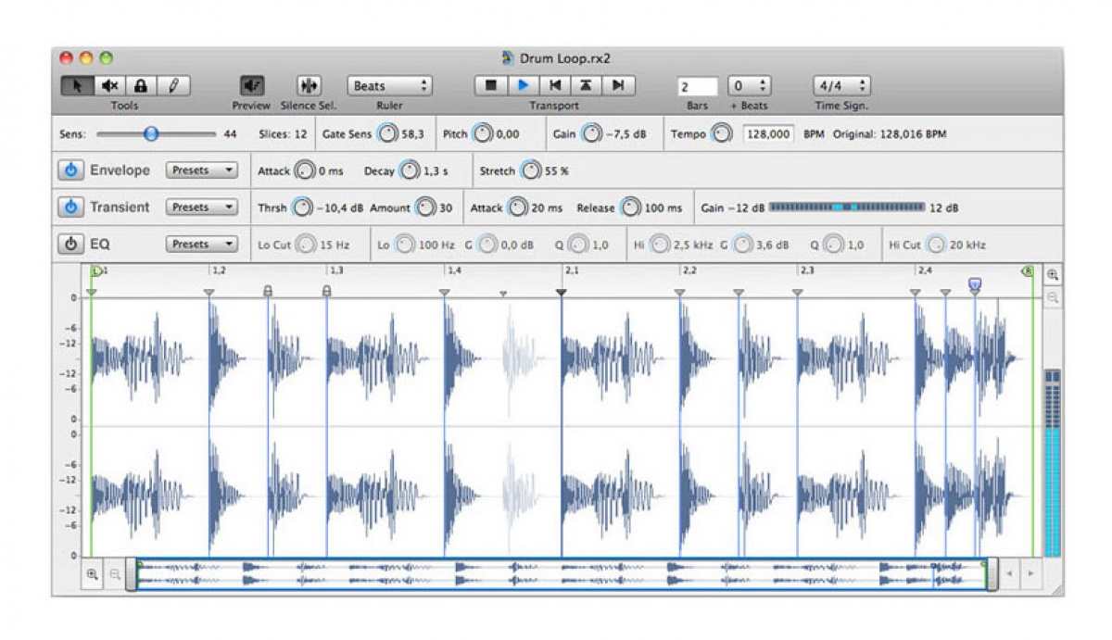1112x640 pixels.
Task: Open the Time Sign. 4/4 dropdown
Action: pos(841,86)
